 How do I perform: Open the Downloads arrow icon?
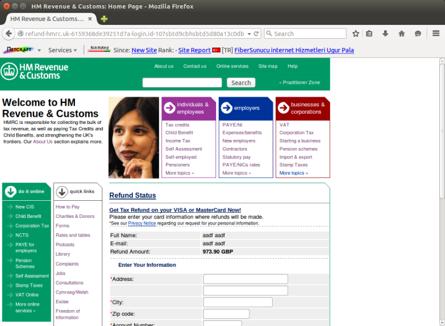click(385, 34)
